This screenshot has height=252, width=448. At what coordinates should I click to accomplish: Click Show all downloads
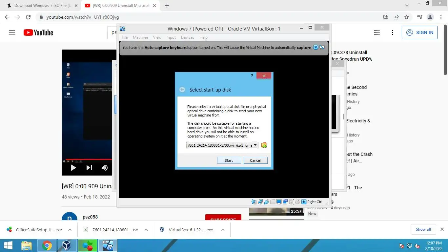(423, 229)
